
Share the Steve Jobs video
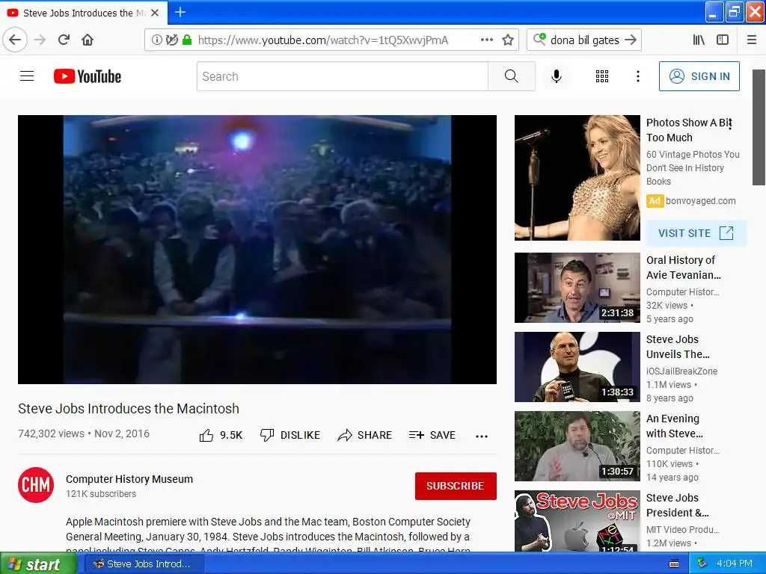coord(365,435)
